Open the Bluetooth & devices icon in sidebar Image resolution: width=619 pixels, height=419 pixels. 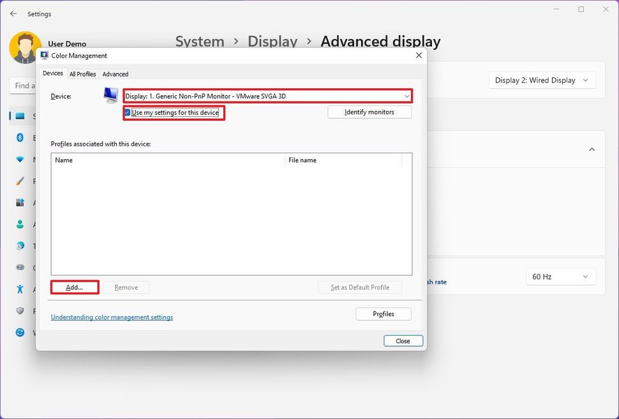coord(20,138)
